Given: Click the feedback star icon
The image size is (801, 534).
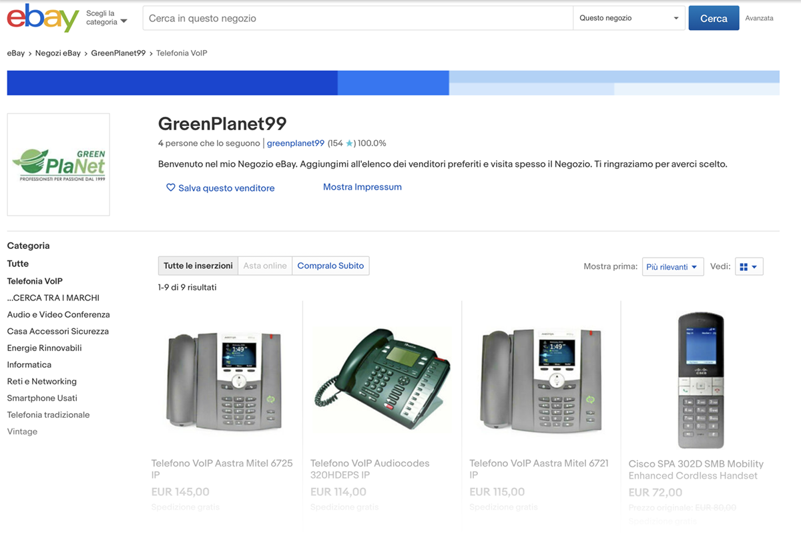Looking at the screenshot, I should coord(349,144).
